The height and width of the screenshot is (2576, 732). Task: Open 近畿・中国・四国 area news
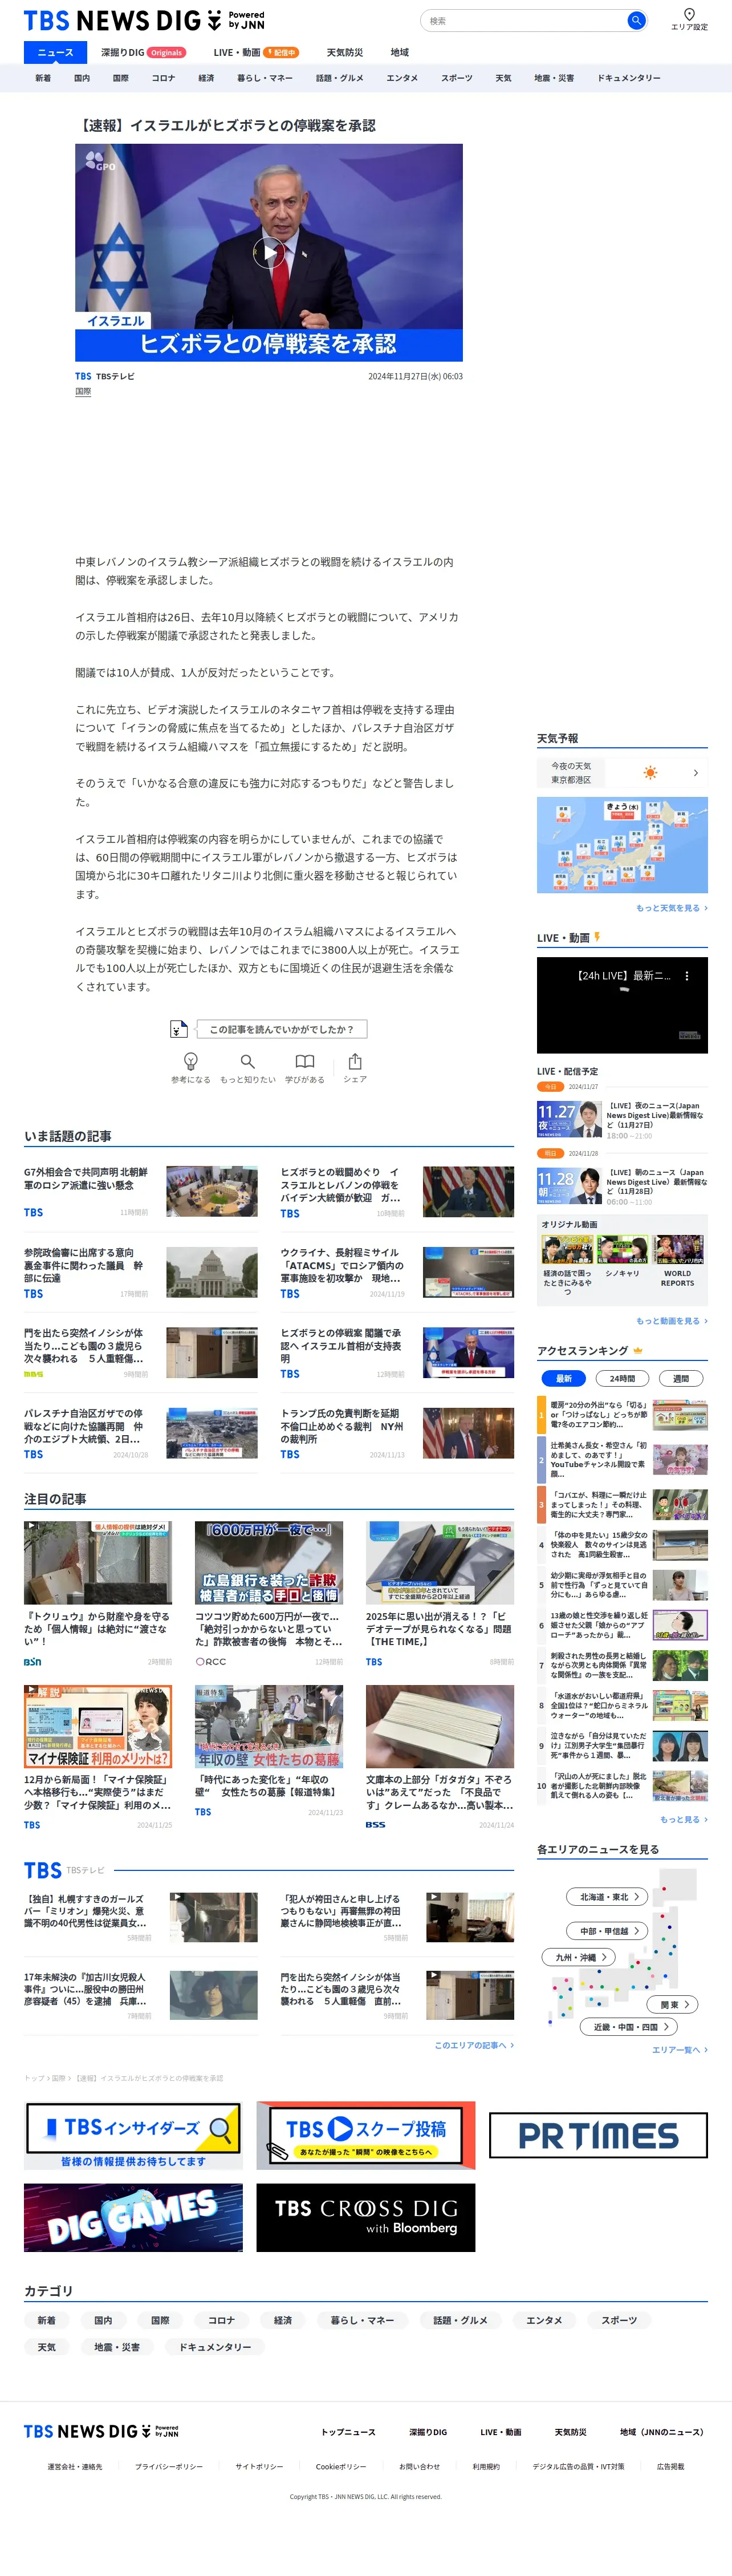click(x=630, y=2026)
